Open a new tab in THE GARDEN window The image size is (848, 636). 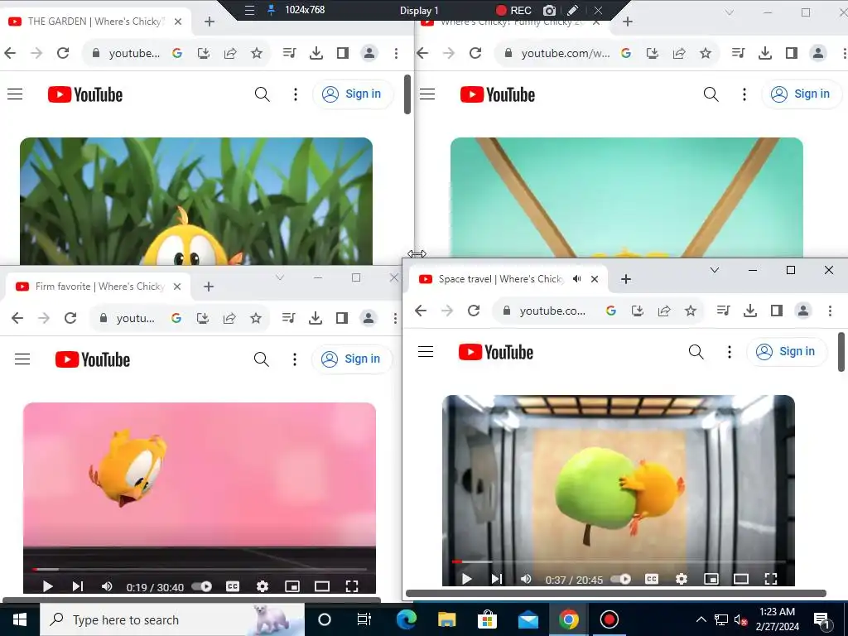210,22
